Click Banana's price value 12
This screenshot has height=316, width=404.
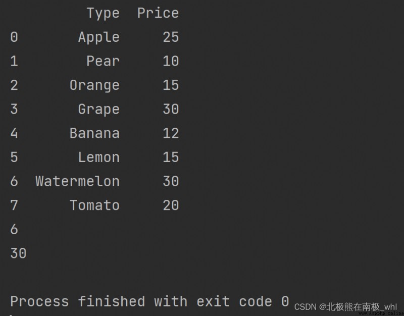pos(171,133)
